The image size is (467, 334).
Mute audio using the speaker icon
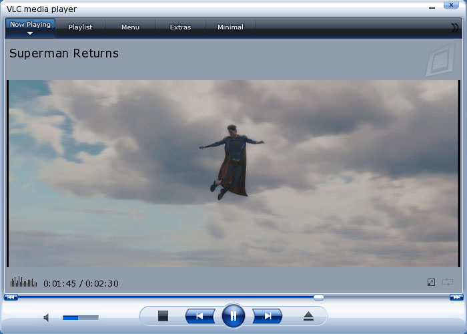pyautogui.click(x=47, y=317)
